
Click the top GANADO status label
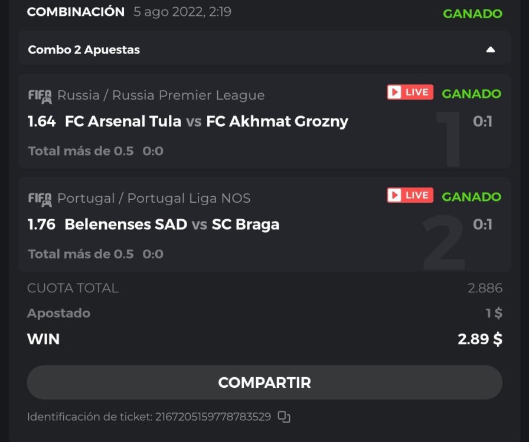pyautogui.click(x=472, y=14)
